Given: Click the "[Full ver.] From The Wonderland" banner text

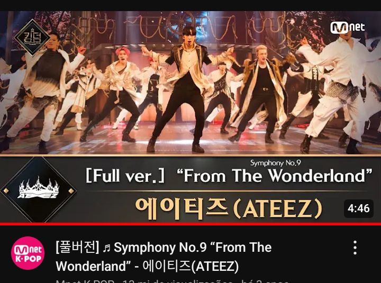Looking at the screenshot, I should [229, 176].
